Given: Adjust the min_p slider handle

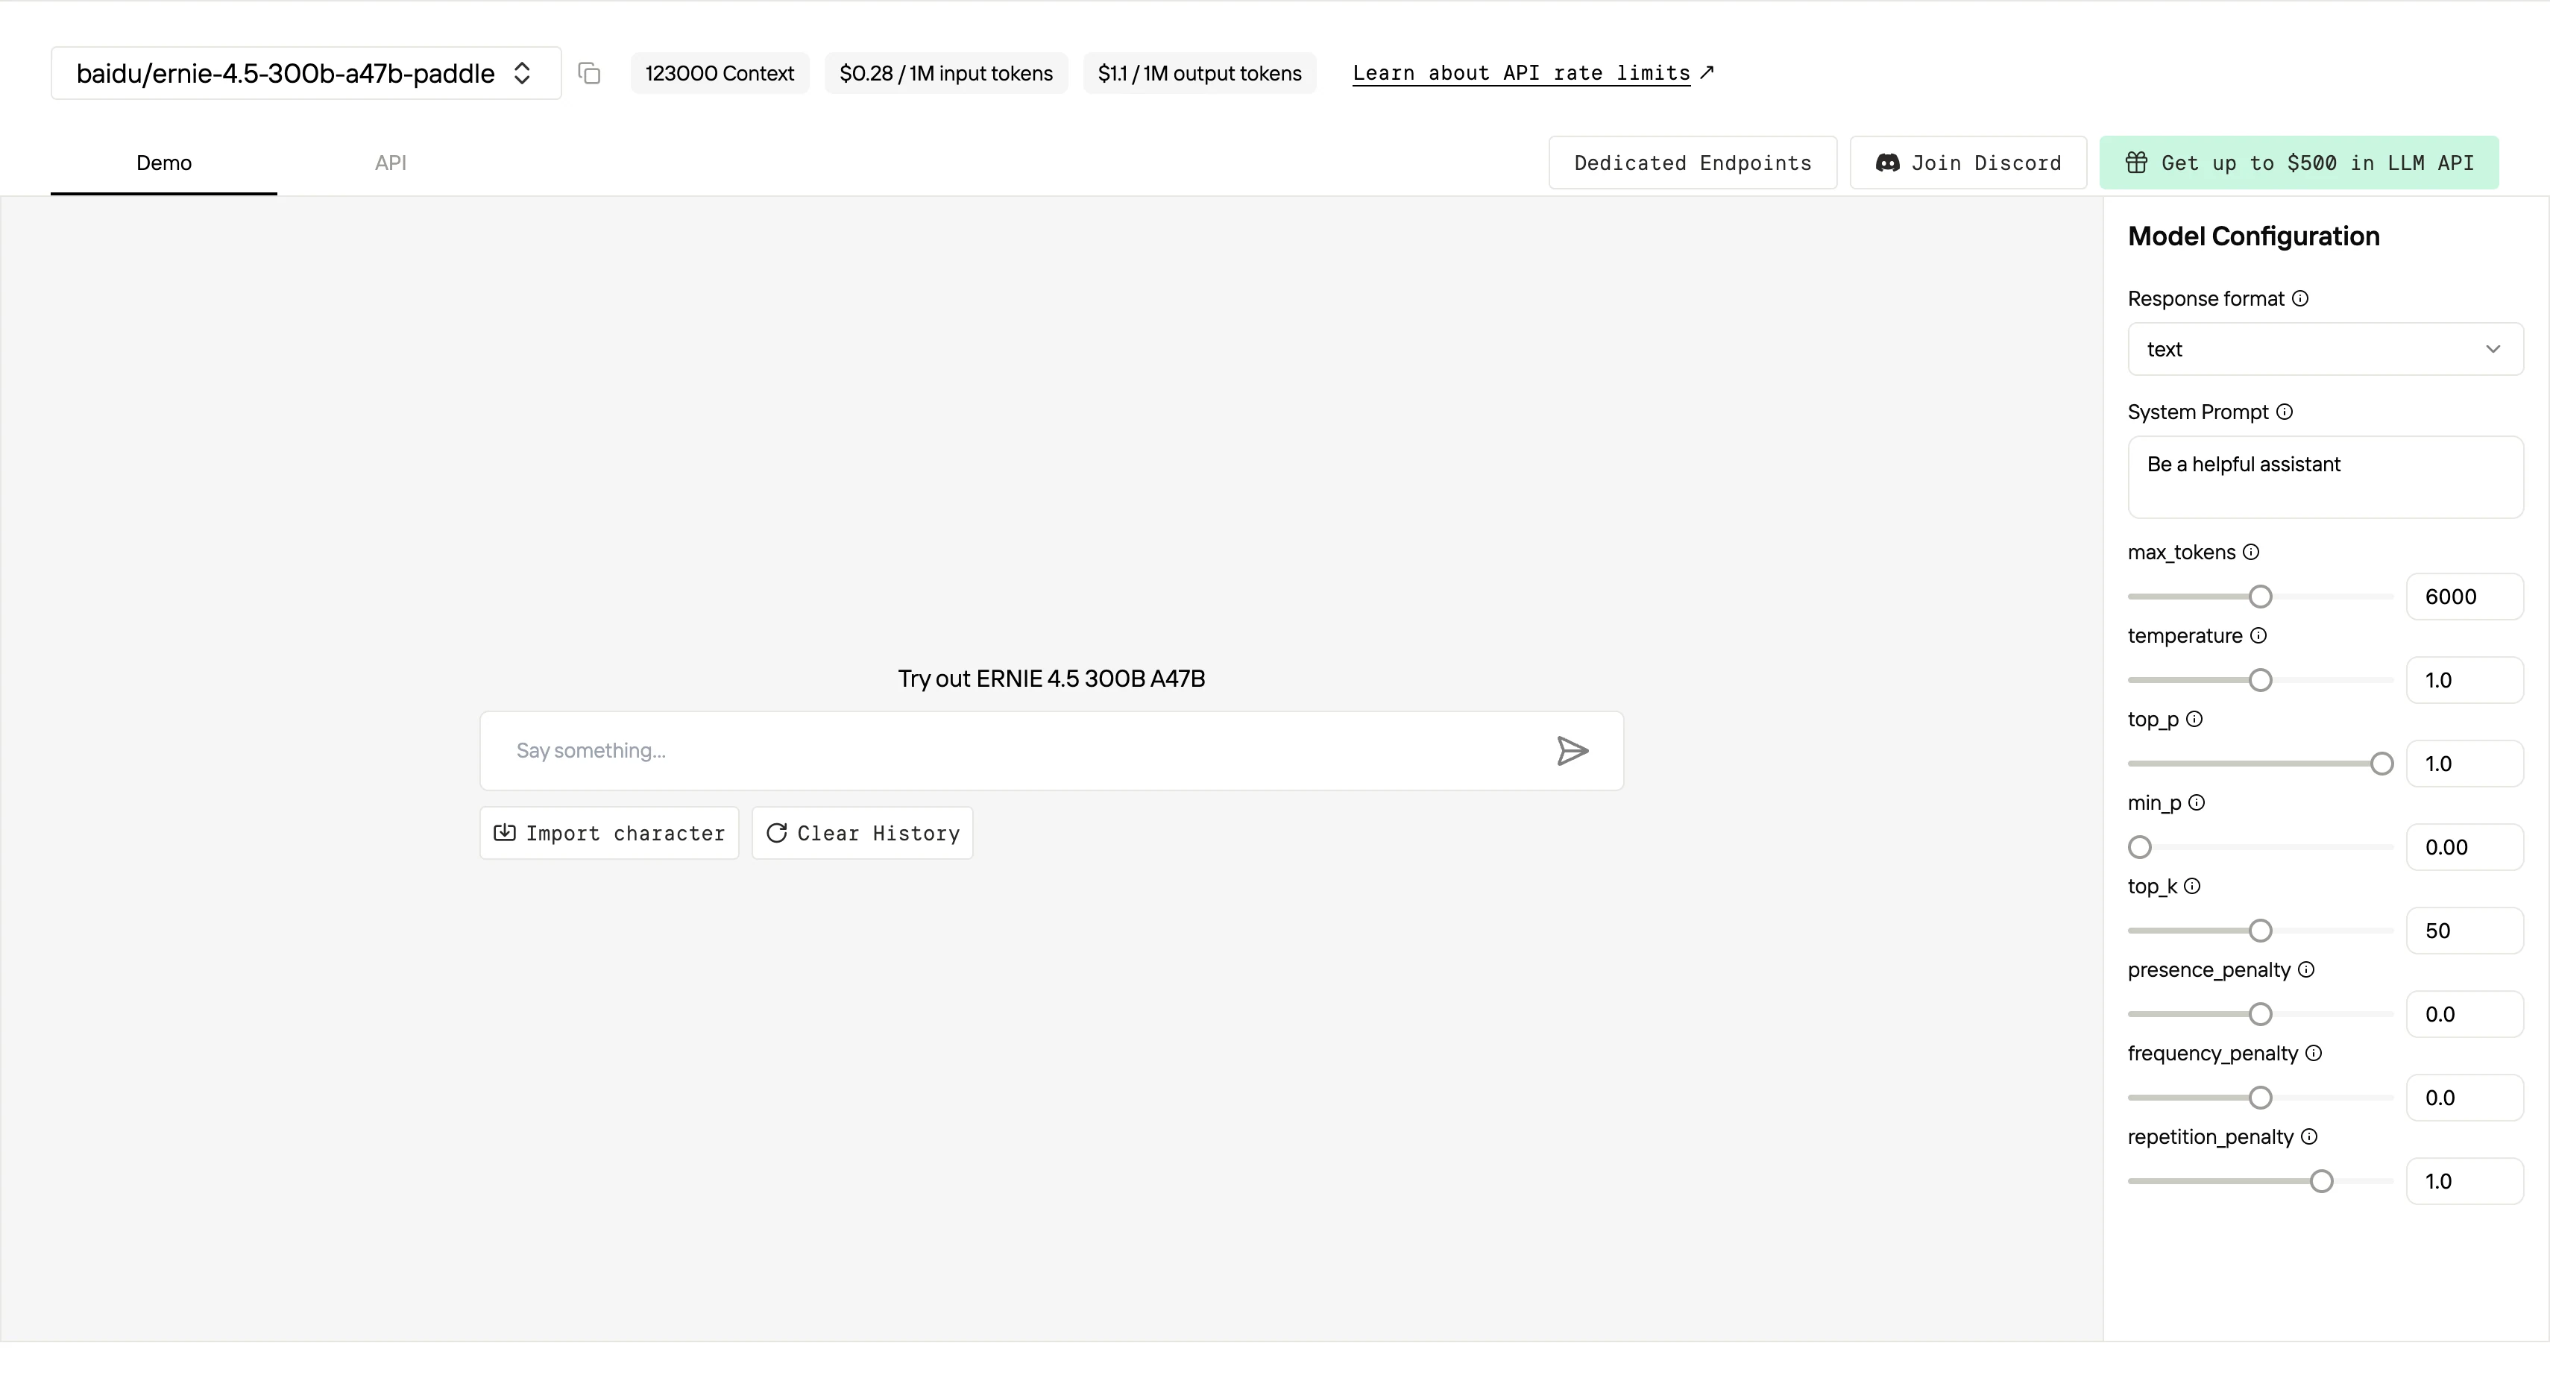Looking at the screenshot, I should (2140, 847).
